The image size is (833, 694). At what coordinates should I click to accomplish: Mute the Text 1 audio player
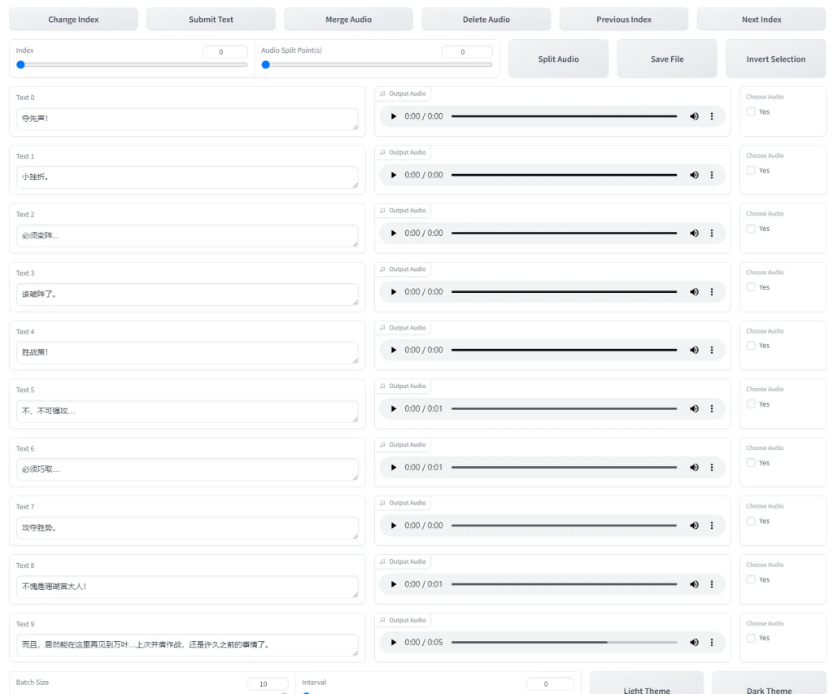coord(695,175)
